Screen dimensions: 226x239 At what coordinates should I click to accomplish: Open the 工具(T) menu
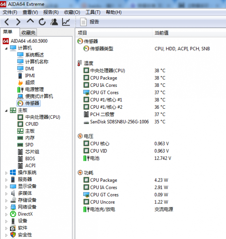93,12
